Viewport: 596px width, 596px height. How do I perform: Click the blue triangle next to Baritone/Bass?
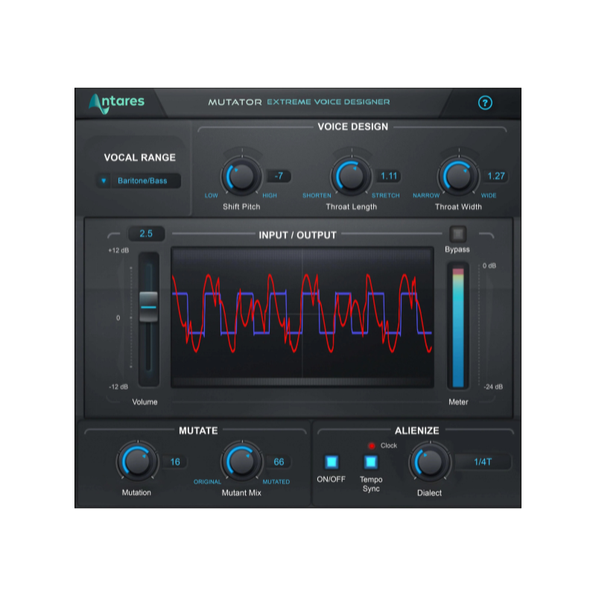(103, 180)
